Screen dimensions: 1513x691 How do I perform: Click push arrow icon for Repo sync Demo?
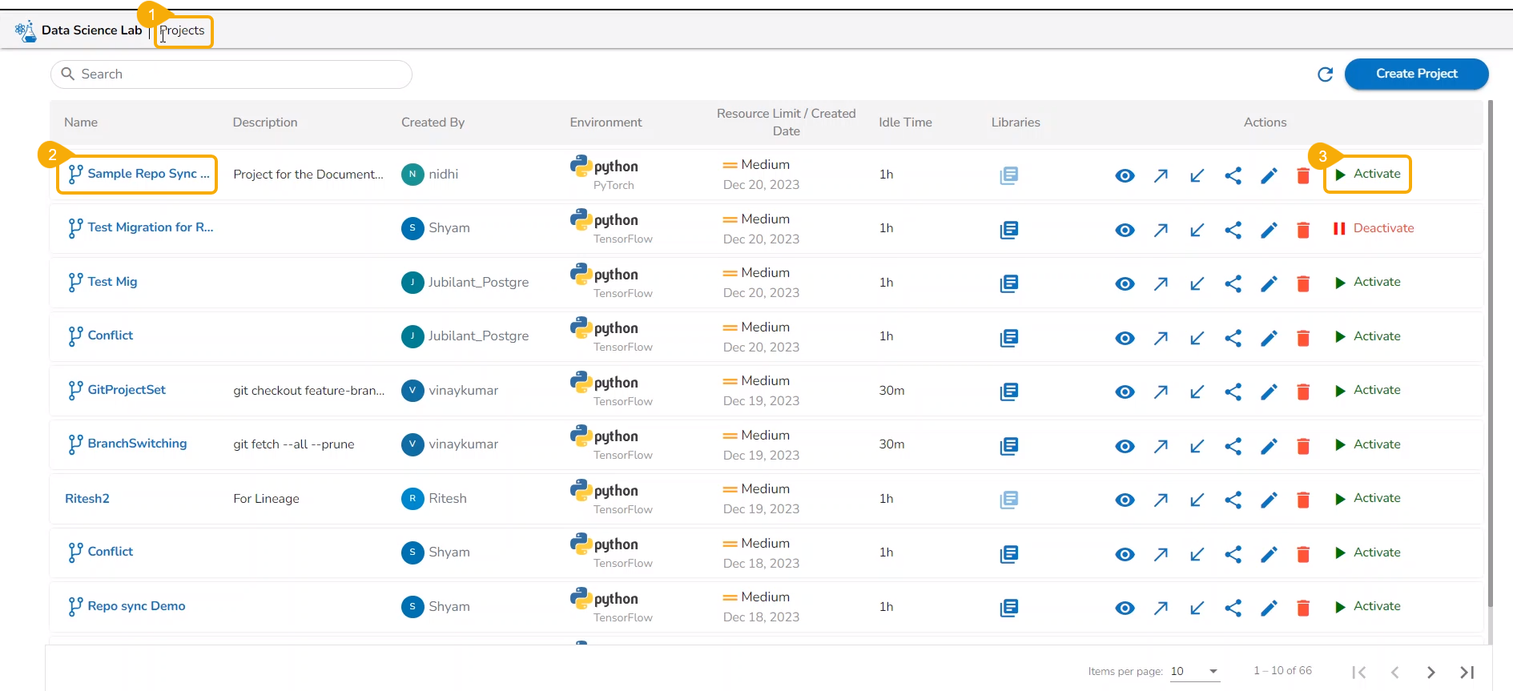(x=1160, y=609)
